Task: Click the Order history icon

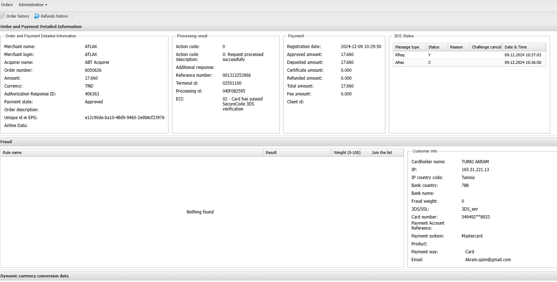Action: click(3, 16)
